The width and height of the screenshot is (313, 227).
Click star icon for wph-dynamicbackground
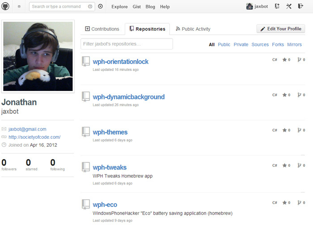pos(284,95)
